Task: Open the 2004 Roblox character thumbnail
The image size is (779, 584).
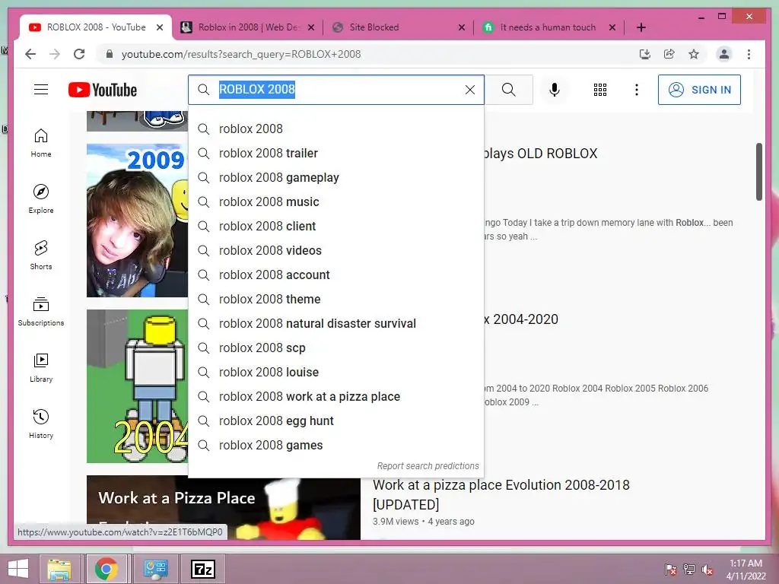Action: 137,386
